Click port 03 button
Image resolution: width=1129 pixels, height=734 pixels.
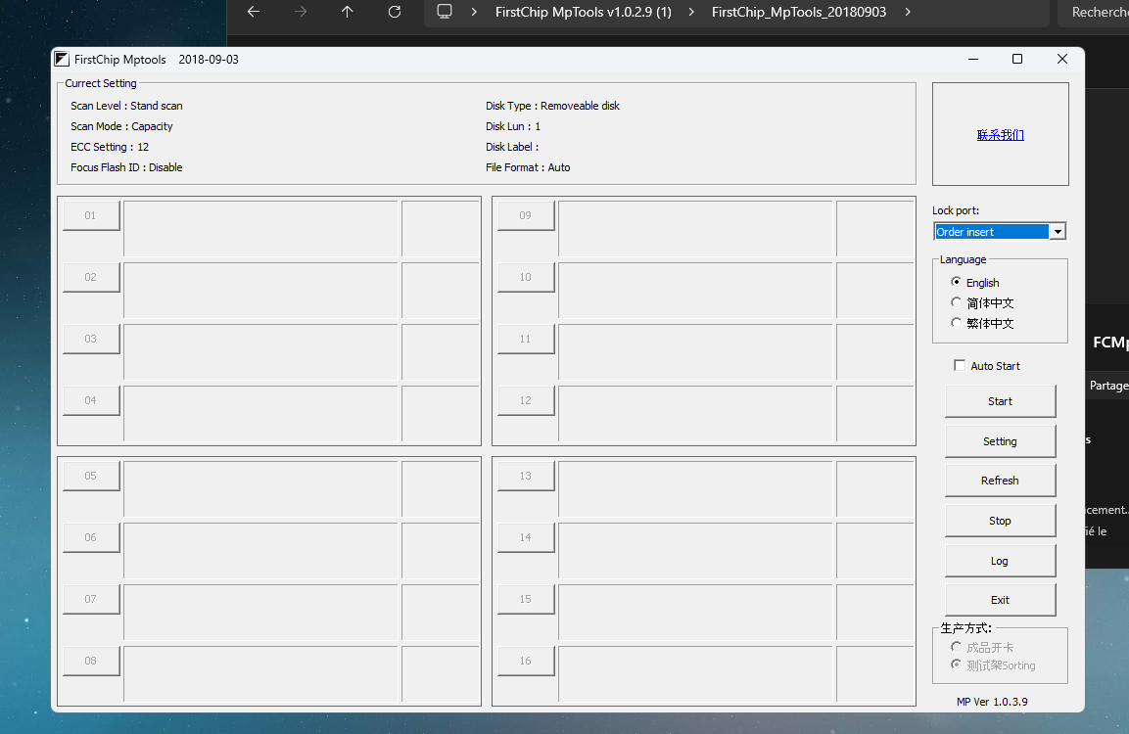[91, 339]
